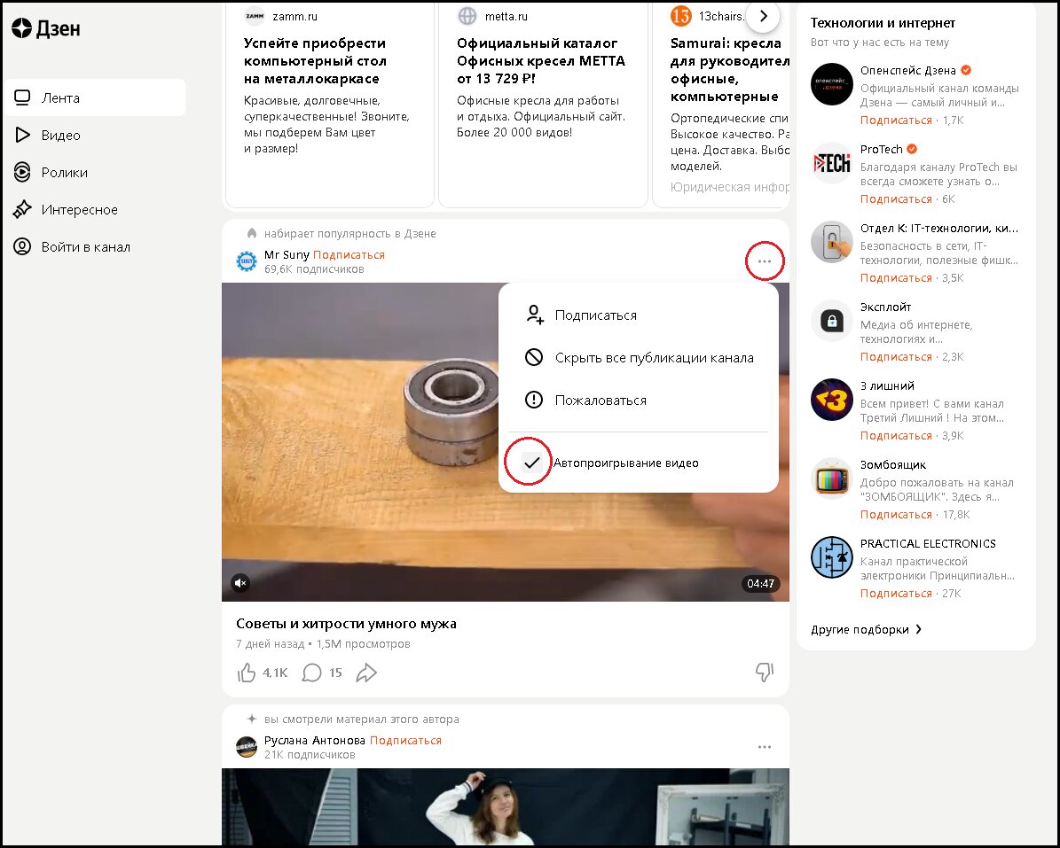Click the Эксплойт channel name

point(885,307)
